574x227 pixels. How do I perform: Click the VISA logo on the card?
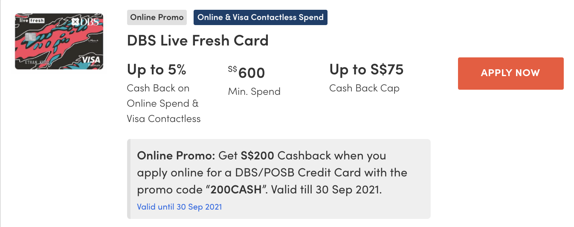[90, 60]
